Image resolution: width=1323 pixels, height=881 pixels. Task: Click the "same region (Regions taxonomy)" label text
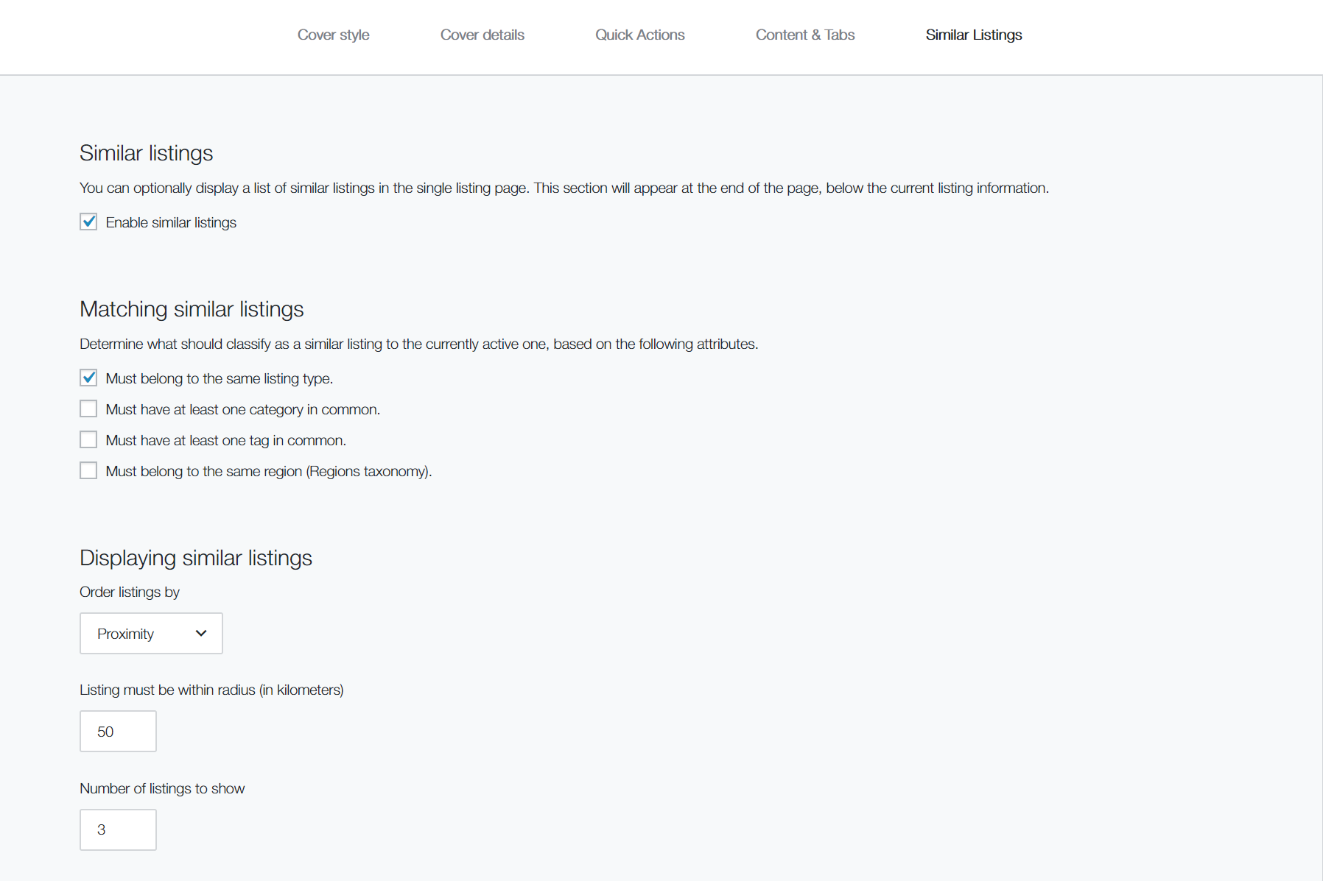[268, 471]
